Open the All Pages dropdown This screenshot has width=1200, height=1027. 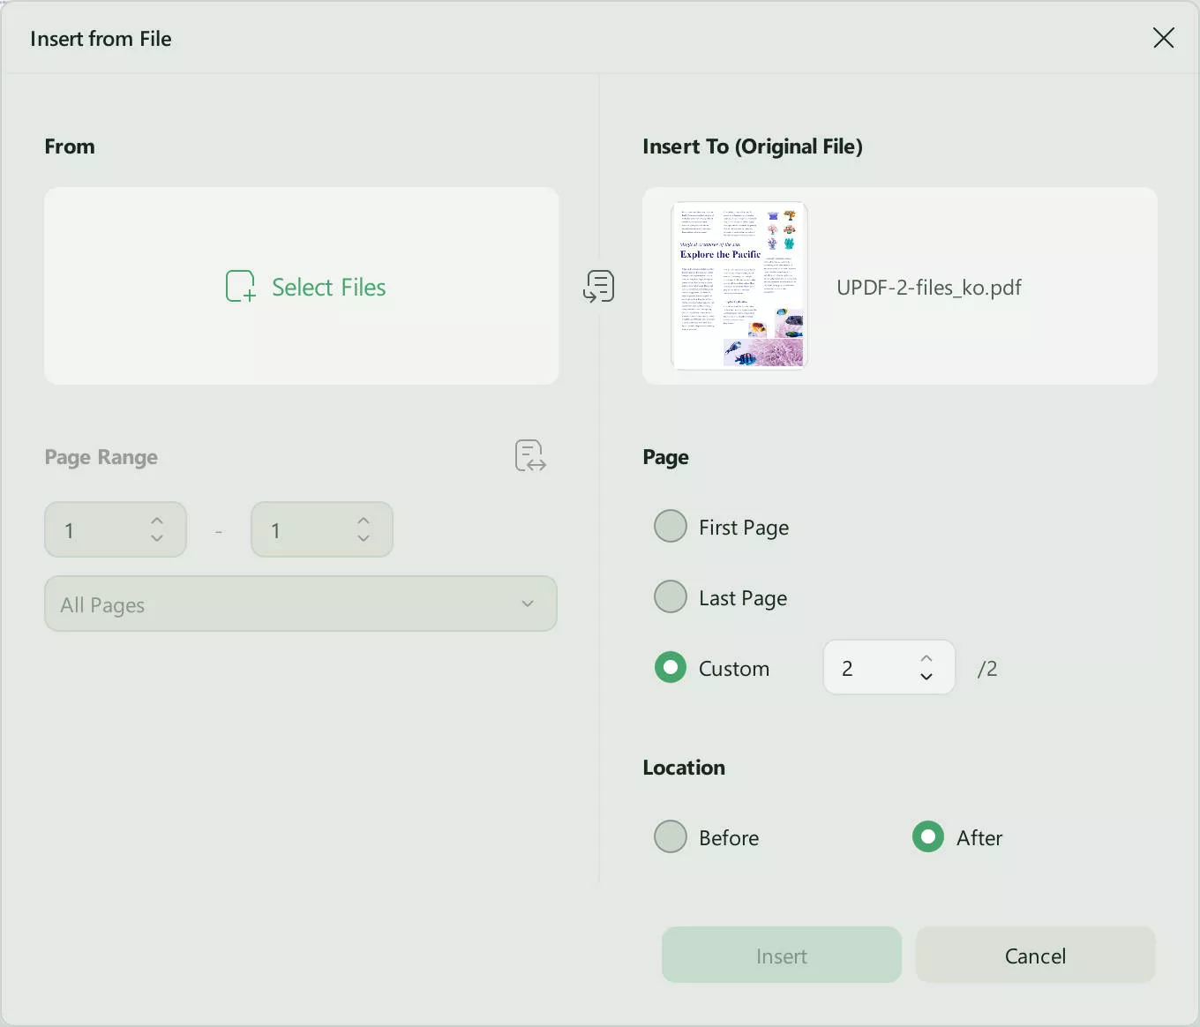[300, 603]
